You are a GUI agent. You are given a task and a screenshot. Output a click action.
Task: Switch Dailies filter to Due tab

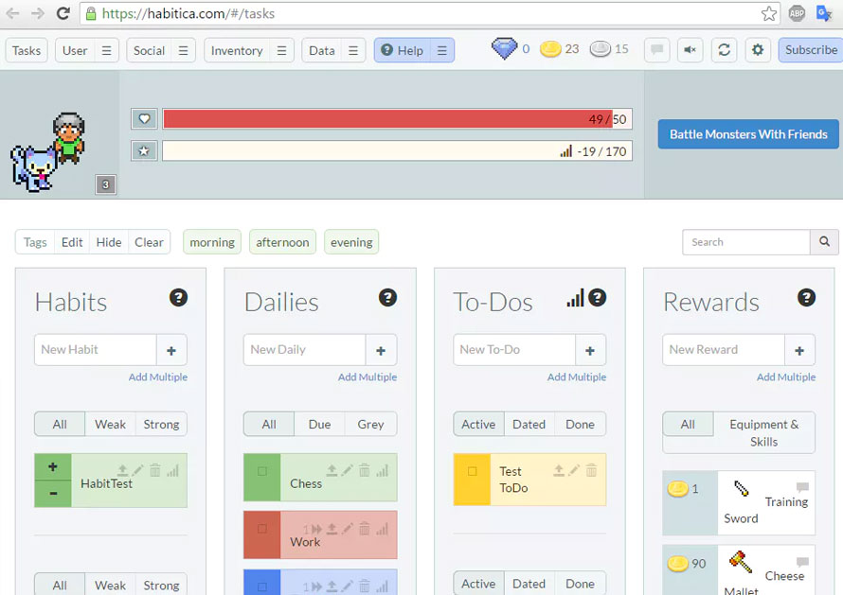coord(319,424)
